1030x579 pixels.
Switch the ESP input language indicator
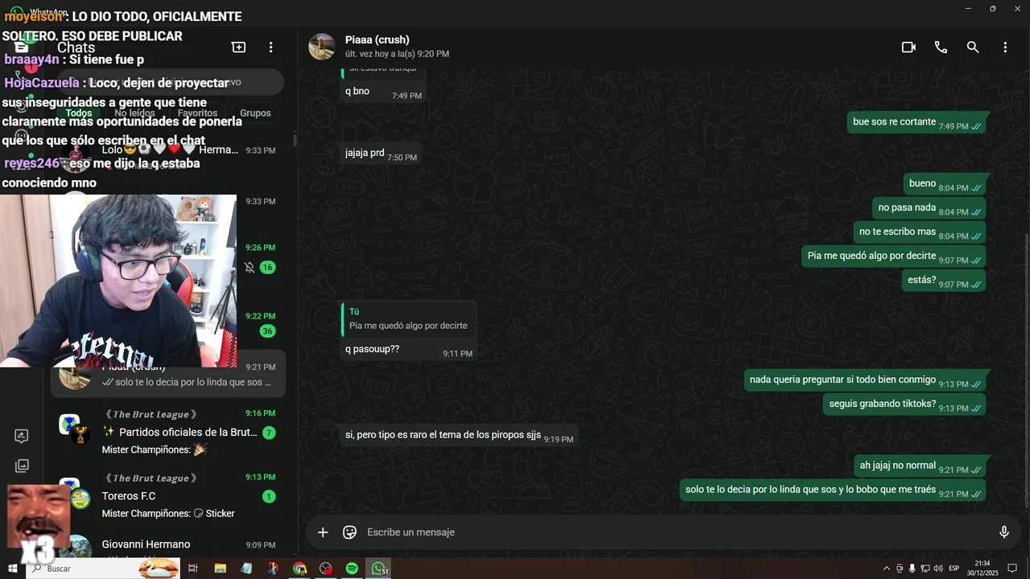pos(954,569)
